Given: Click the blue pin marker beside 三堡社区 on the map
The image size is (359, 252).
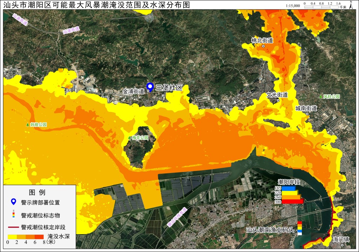Looking at the screenshot, I should click(x=150, y=87).
